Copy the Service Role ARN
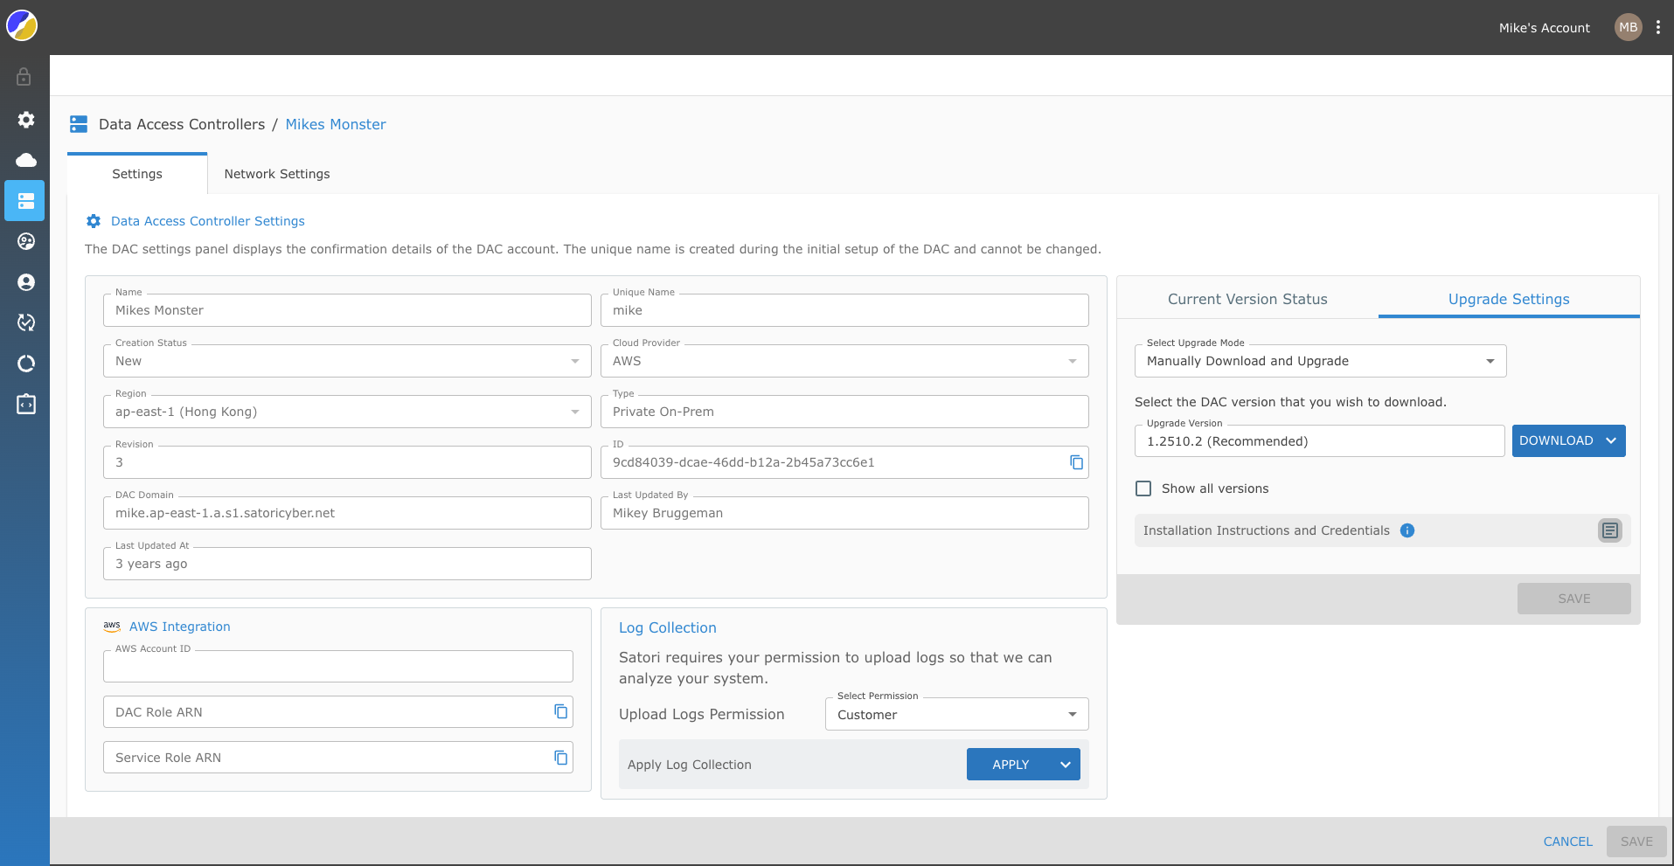Viewport: 1674px width, 866px height. 560,757
